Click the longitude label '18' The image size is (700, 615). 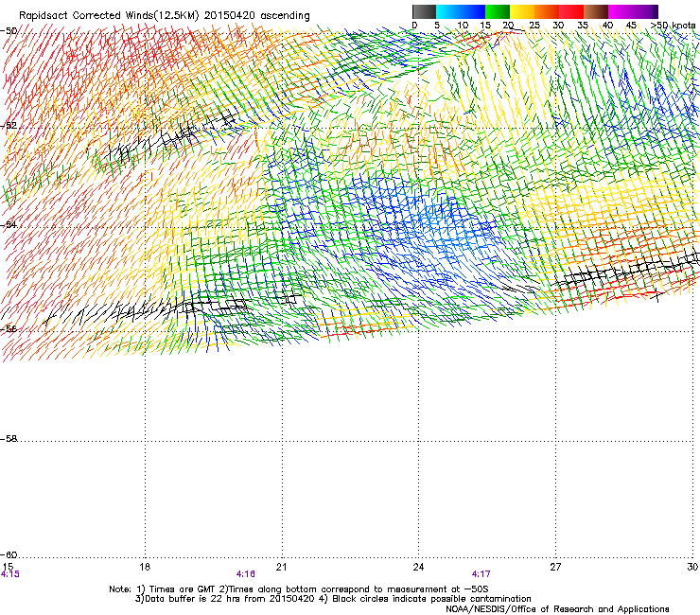click(145, 567)
